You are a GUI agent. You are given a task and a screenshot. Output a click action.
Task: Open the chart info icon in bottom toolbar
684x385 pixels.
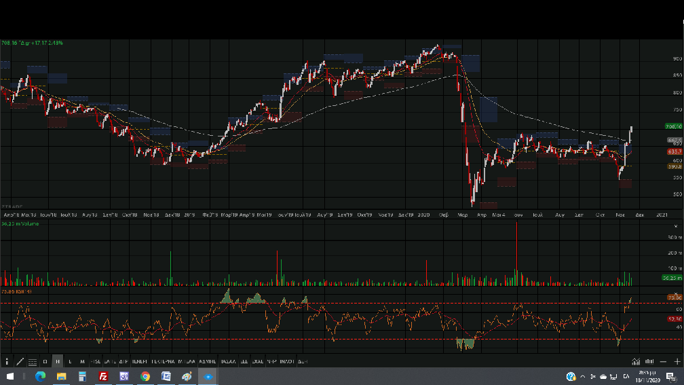coord(7,361)
